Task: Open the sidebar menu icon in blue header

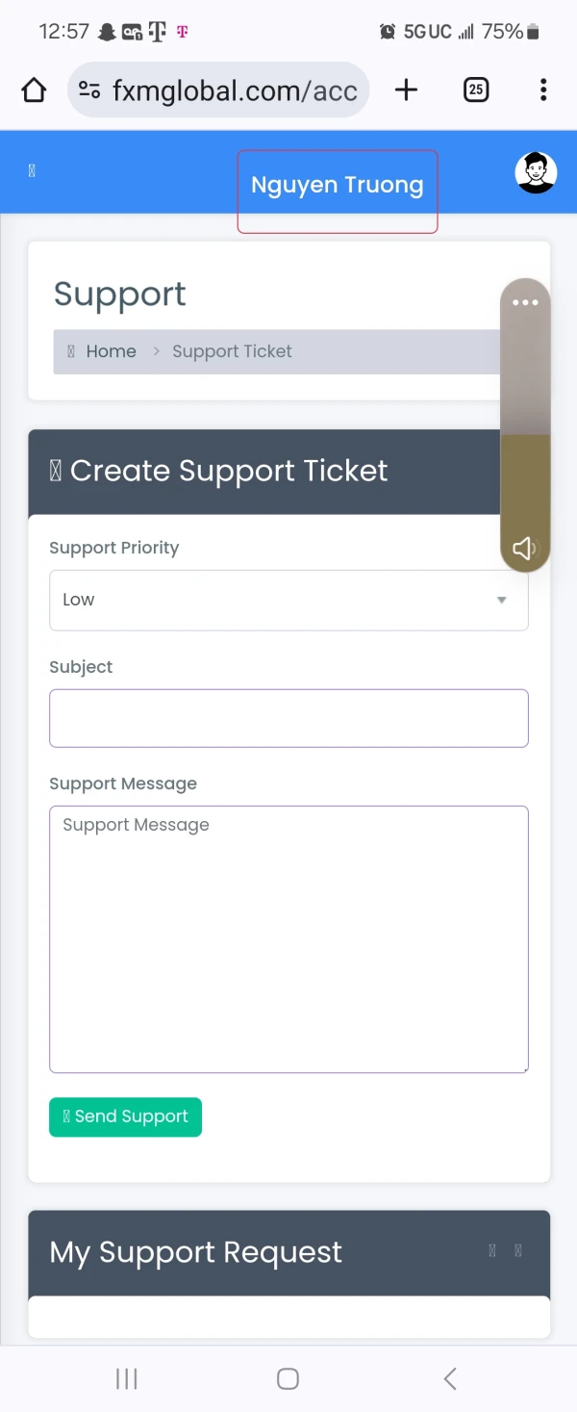Action: pos(32,171)
